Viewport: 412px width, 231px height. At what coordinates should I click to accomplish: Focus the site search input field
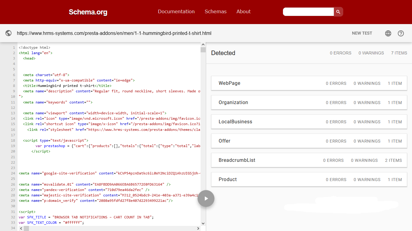click(308, 12)
